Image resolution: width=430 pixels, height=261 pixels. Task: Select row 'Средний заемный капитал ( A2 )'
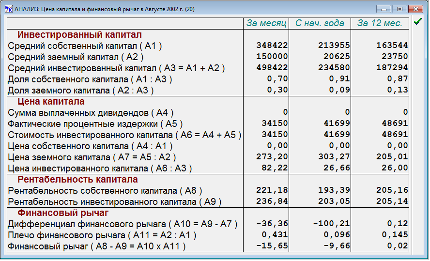point(208,57)
